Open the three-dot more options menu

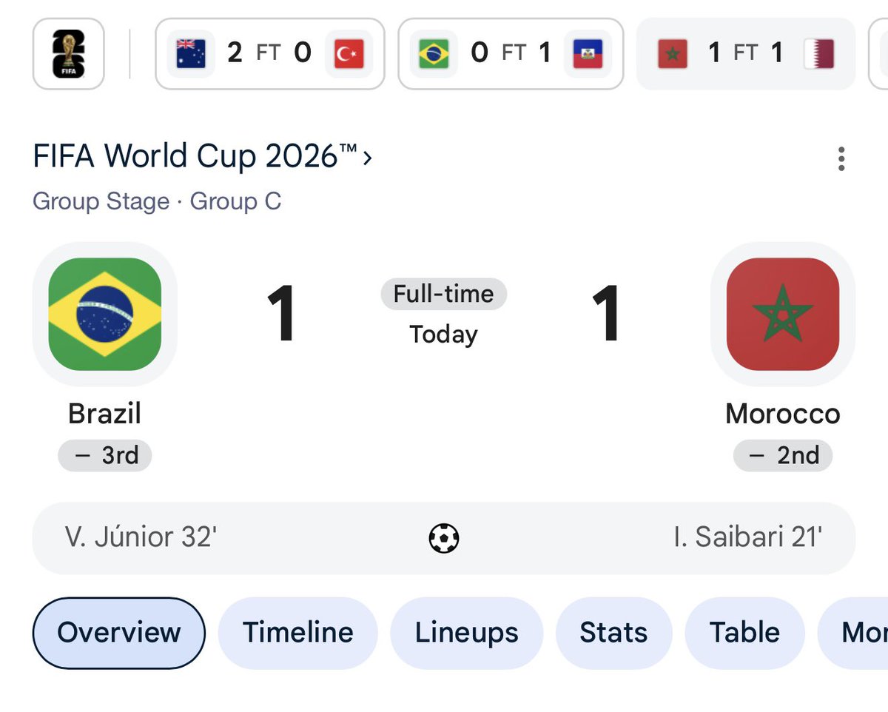841,159
